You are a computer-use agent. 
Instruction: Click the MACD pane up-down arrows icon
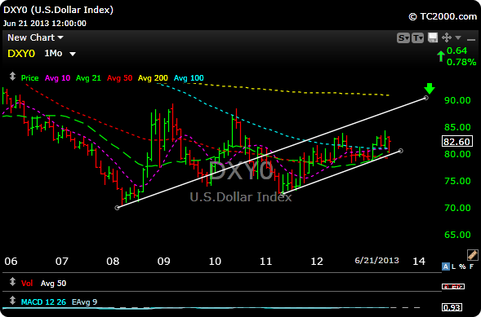coord(12,301)
